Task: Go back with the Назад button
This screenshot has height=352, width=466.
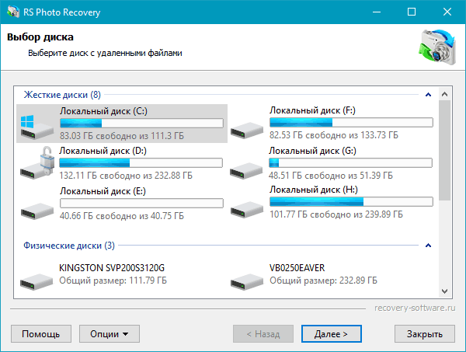Action: click(x=263, y=334)
